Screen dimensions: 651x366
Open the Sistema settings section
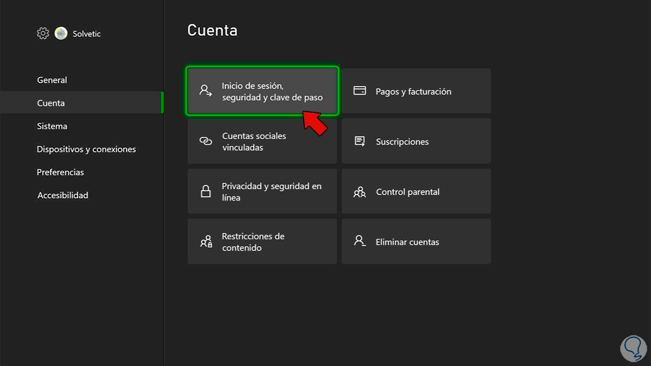click(x=52, y=126)
